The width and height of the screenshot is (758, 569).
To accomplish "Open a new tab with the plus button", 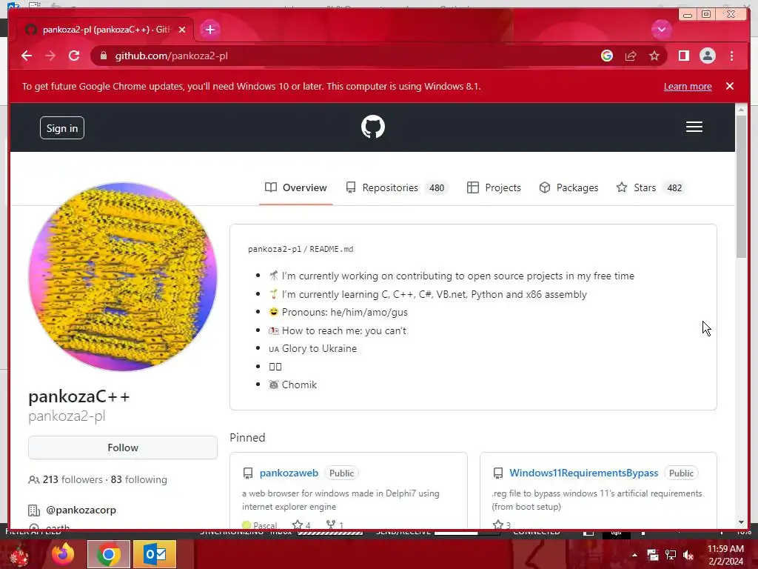I will pyautogui.click(x=209, y=30).
